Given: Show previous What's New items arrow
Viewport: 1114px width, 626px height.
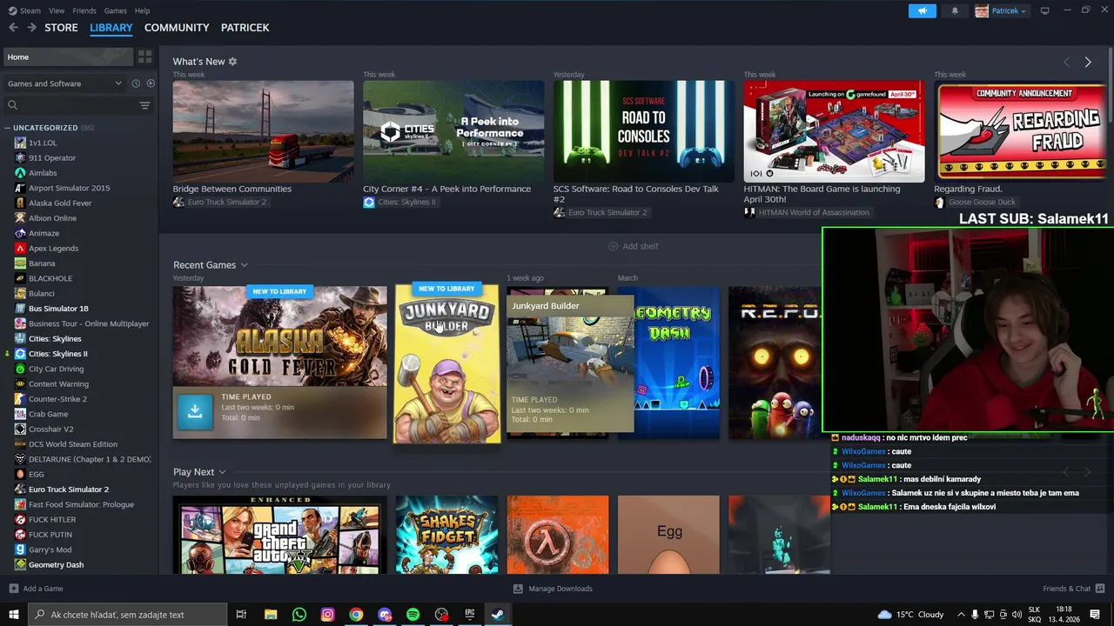Looking at the screenshot, I should click(1067, 62).
